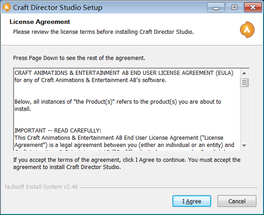Click the orange Craft logo in header
264x215 pixels.
tap(247, 30)
